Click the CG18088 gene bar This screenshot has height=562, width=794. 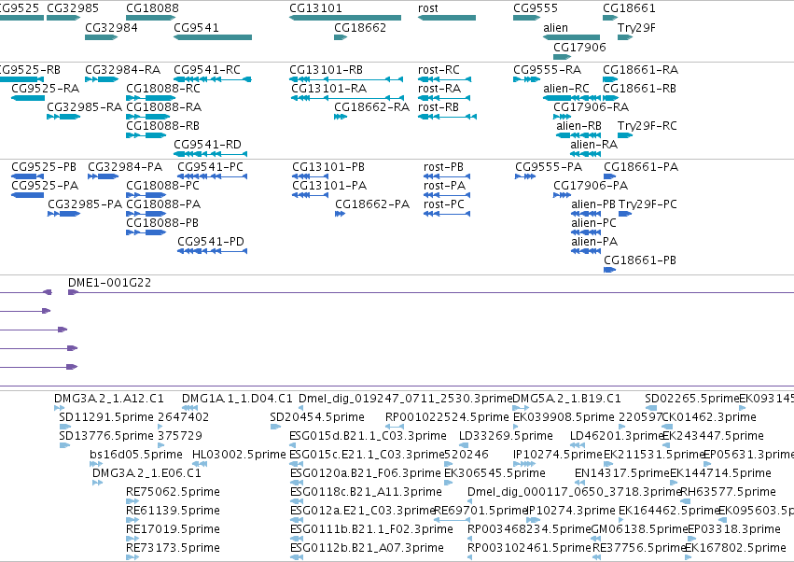150,18
